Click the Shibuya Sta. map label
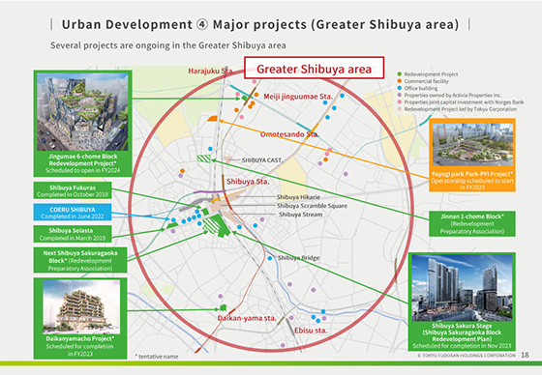Image resolution: width=542 pixels, height=375 pixels. [x=248, y=182]
